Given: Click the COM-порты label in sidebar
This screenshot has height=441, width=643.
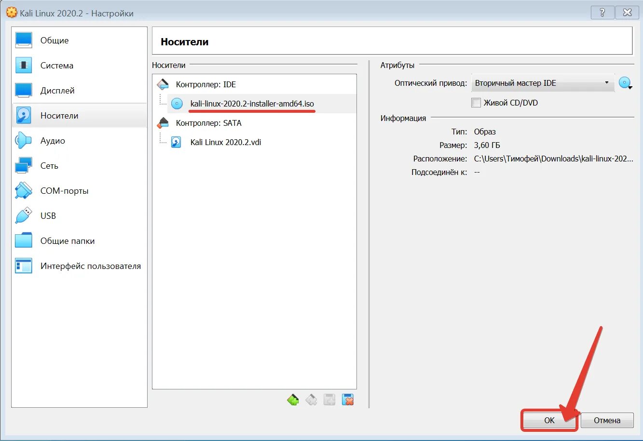Looking at the screenshot, I should pyautogui.click(x=65, y=191).
